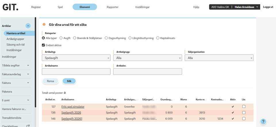Open the Helen Arnoldson user dropdown

[246, 7]
